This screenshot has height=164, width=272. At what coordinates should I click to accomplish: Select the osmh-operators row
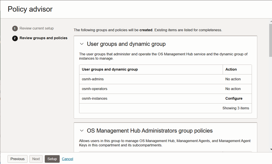pos(165,89)
